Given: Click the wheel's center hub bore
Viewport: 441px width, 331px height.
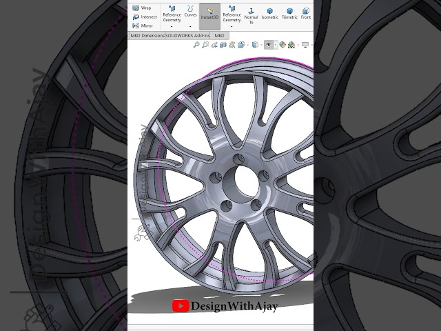Looking at the screenshot, I should pos(243,184).
